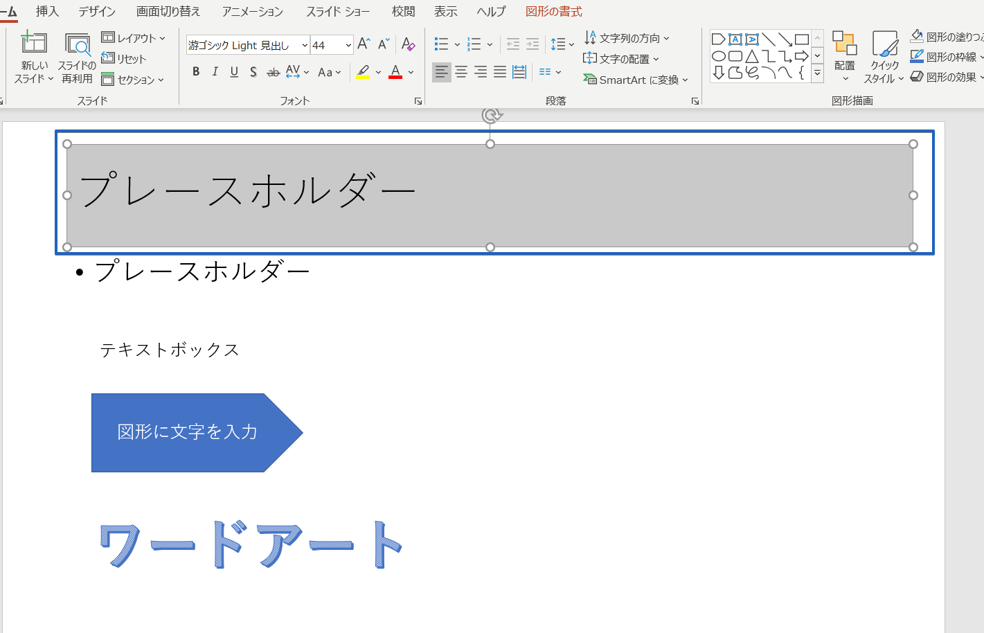Increase list indent level
Viewport: 984px width, 633px height.
(x=533, y=44)
